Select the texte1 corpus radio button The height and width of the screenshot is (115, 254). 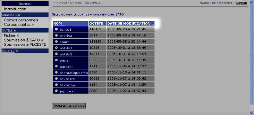56,29
